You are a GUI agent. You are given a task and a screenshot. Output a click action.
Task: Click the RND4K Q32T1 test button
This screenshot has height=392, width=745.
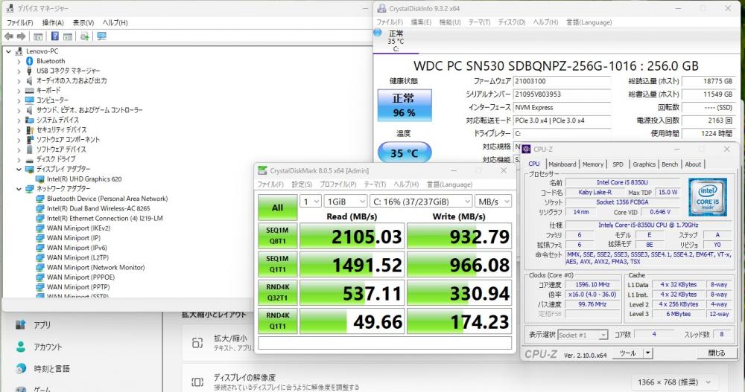pos(277,293)
